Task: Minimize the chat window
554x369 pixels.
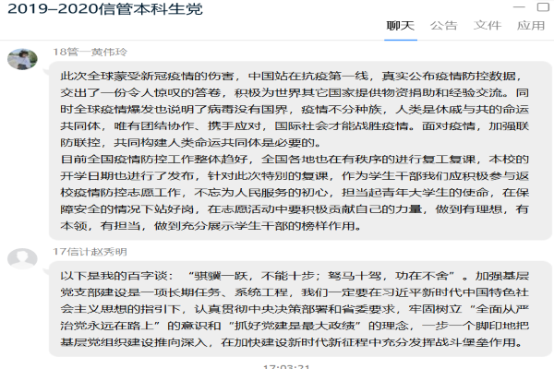Action: [x=519, y=7]
